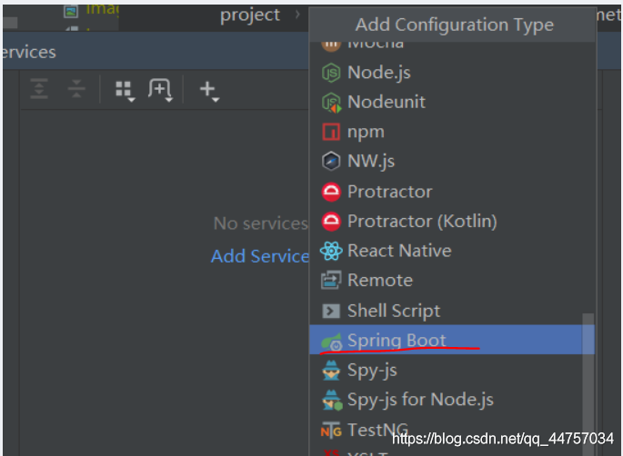This screenshot has width=623, height=456.
Task: Click the Protractor red circle icon
Action: [331, 192]
